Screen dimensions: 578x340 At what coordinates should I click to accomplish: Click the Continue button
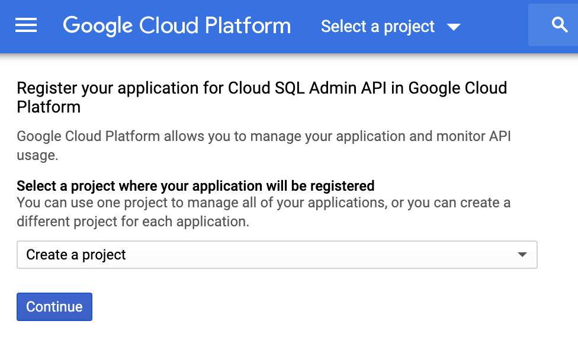pyautogui.click(x=54, y=307)
